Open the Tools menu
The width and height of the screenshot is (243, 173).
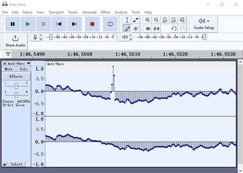pos(136,12)
